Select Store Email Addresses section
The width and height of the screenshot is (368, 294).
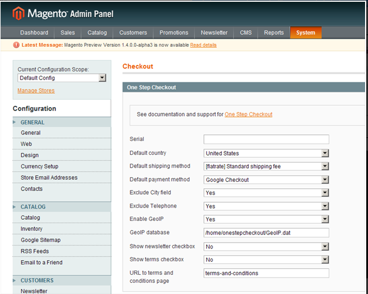pyautogui.click(x=62, y=178)
